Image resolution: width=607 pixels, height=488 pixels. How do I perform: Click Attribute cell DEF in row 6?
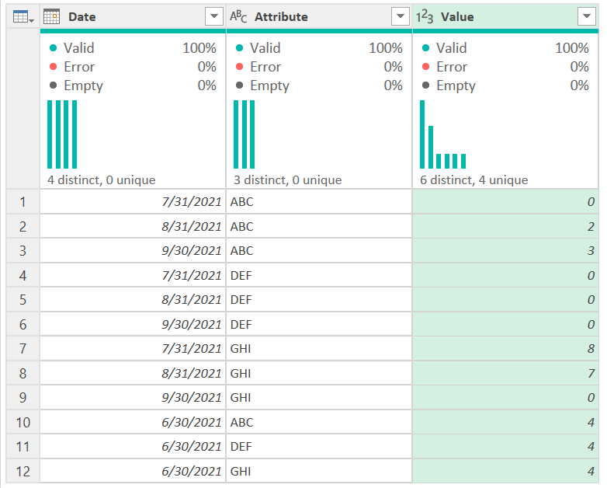click(x=319, y=324)
